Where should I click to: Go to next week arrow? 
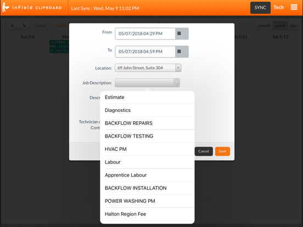(x=24, y=26)
